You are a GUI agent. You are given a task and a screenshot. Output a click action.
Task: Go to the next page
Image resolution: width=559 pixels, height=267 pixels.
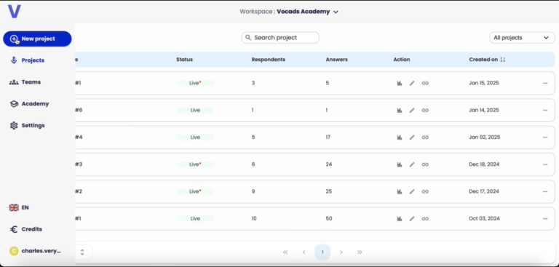point(341,252)
